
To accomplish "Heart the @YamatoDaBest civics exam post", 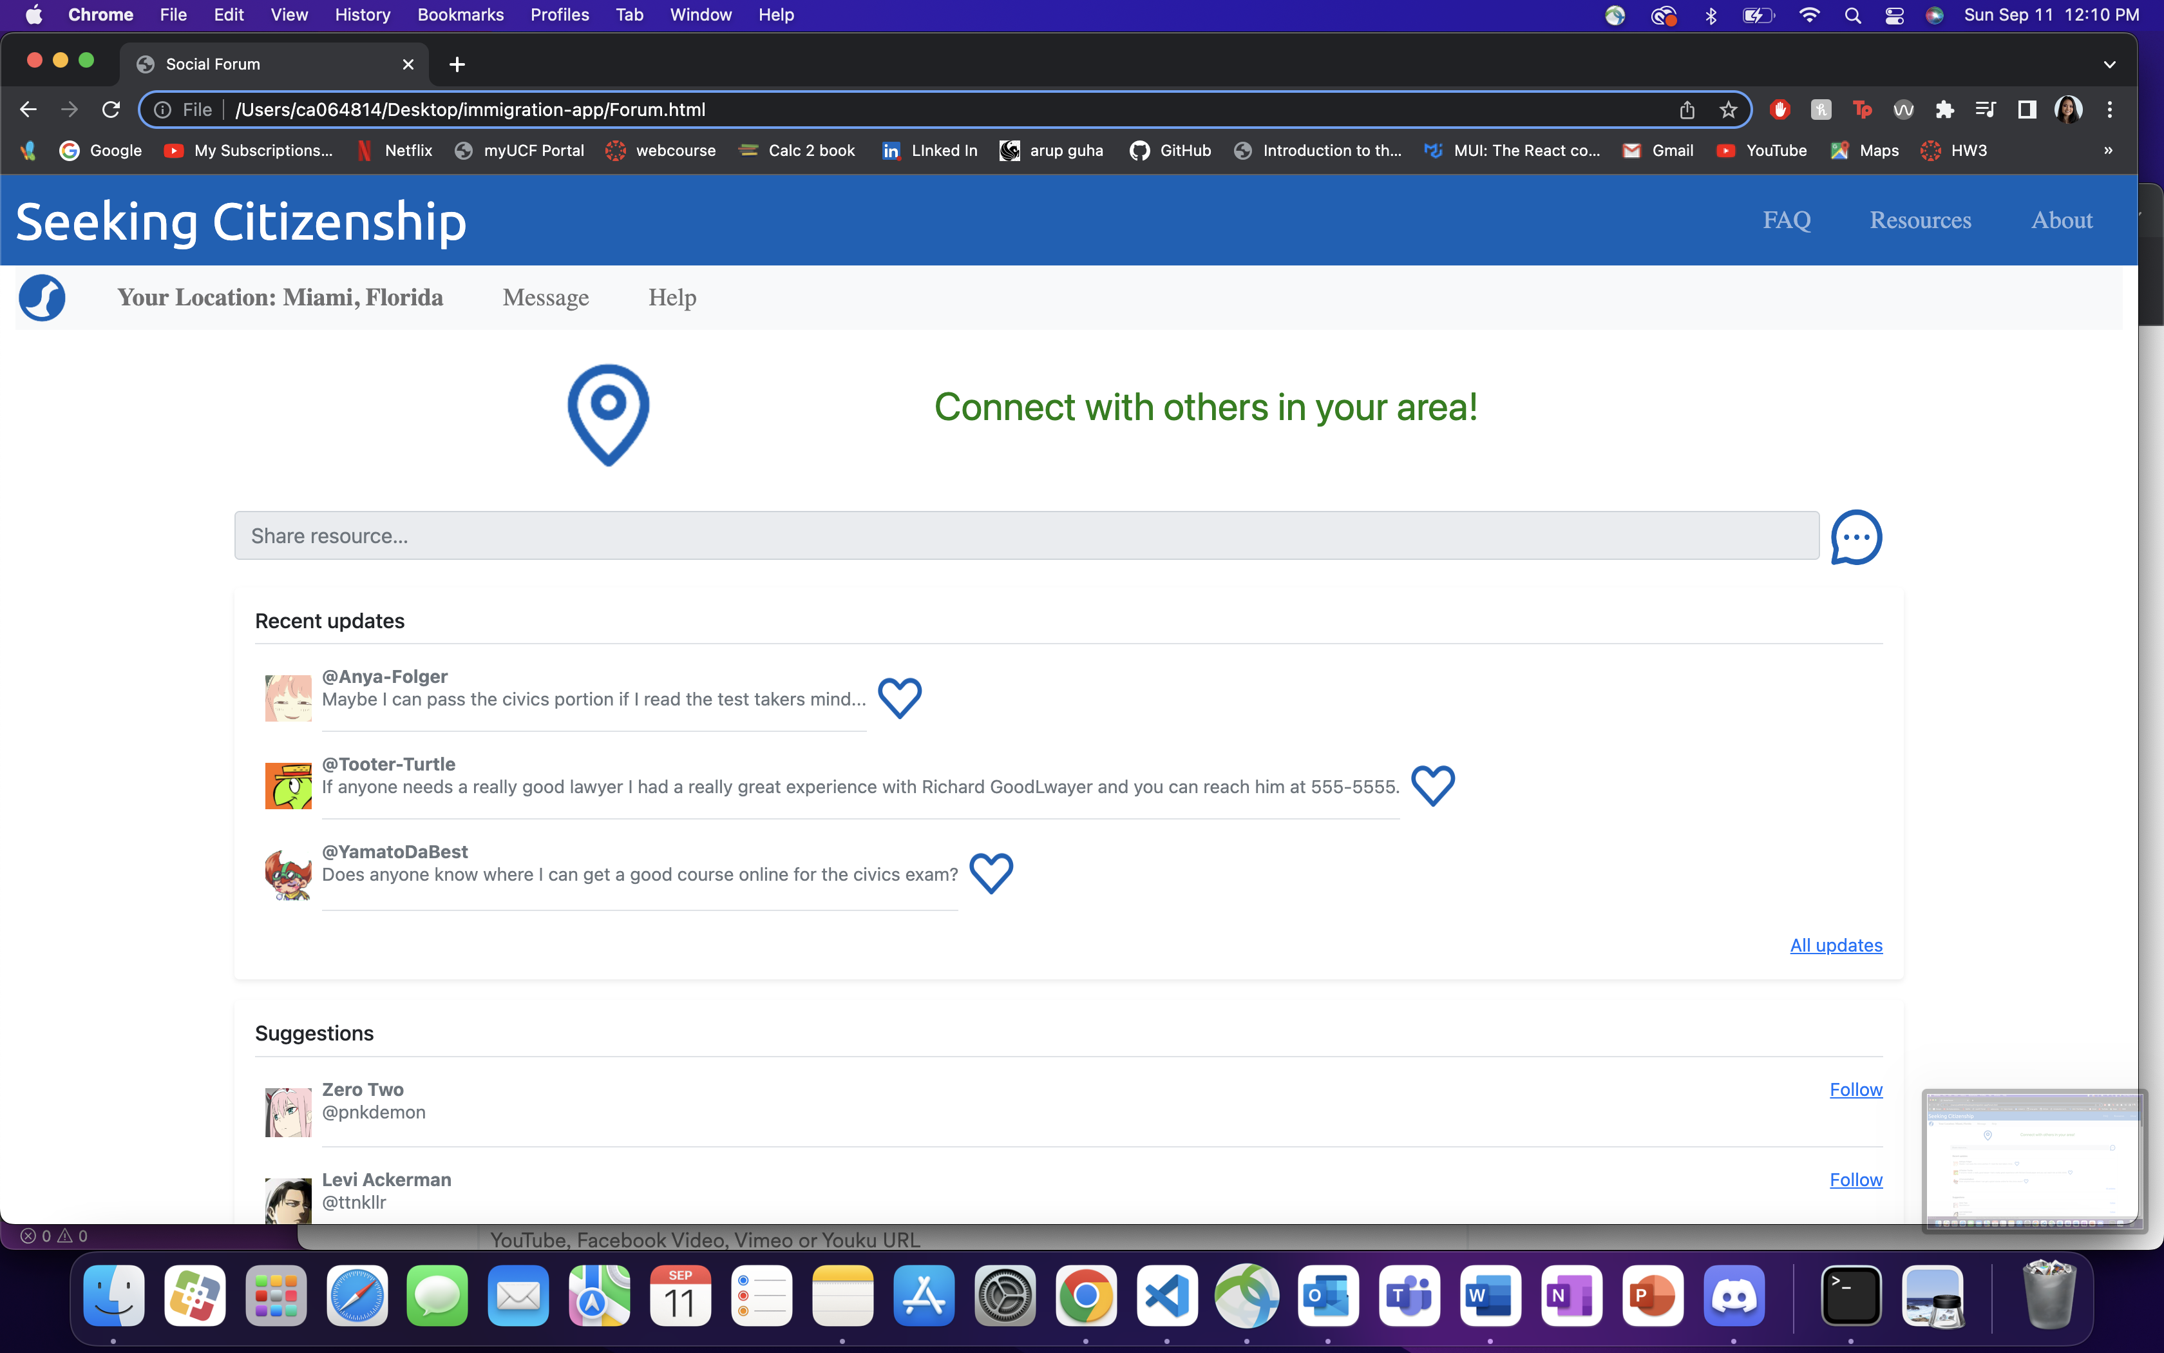I will 991,872.
